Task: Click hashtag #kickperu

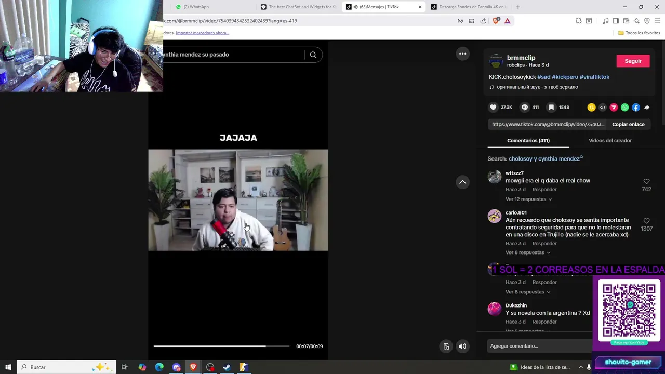Action: coord(565,77)
